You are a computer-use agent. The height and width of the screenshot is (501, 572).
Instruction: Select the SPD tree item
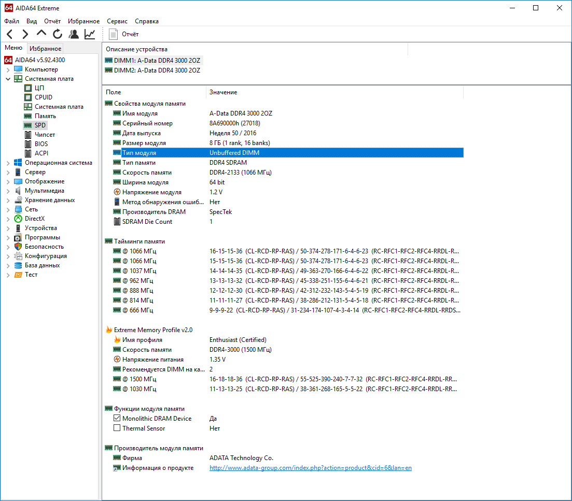pos(40,125)
